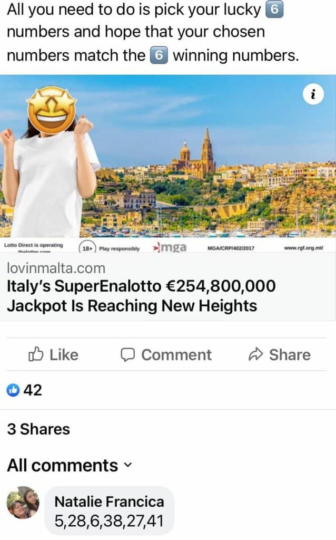Select the Like button label
The width and height of the screenshot is (336, 540).
(64, 355)
